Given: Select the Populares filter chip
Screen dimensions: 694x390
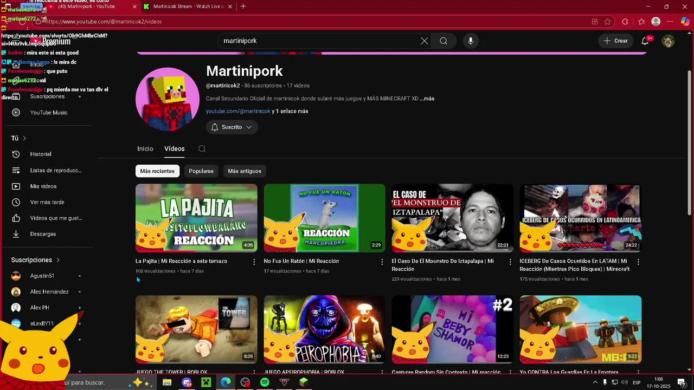Looking at the screenshot, I should (x=201, y=171).
